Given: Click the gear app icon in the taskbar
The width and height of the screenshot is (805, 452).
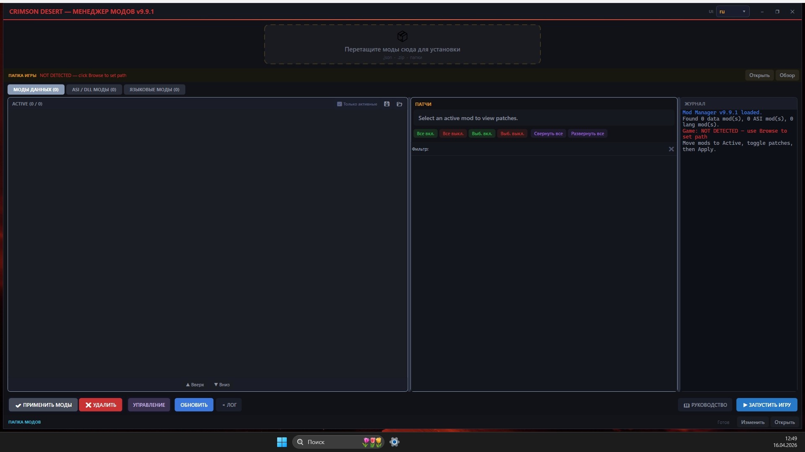Looking at the screenshot, I should click(395, 442).
